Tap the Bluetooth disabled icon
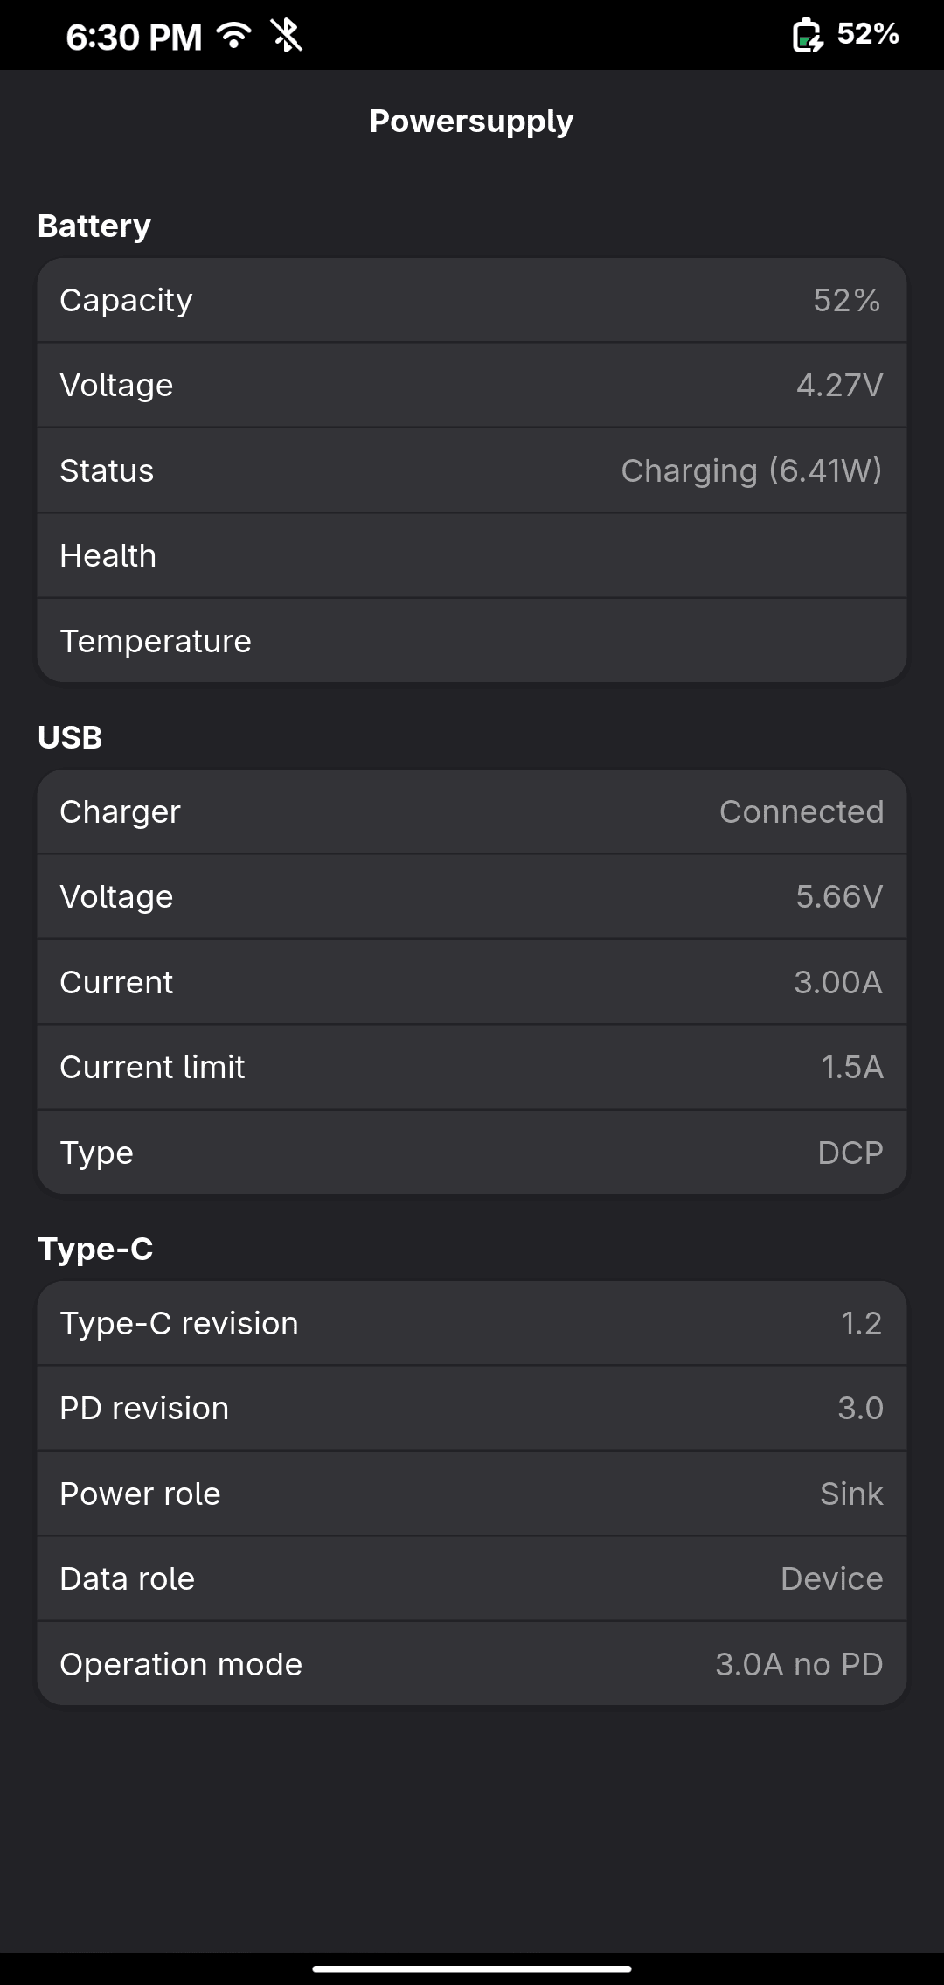 [x=286, y=35]
